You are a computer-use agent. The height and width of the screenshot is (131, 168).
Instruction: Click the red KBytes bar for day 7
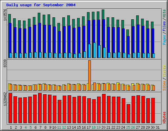40,108
